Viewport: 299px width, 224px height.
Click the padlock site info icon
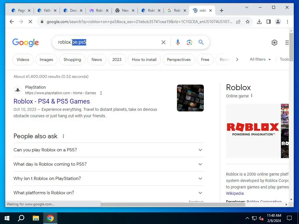[x=42, y=22]
